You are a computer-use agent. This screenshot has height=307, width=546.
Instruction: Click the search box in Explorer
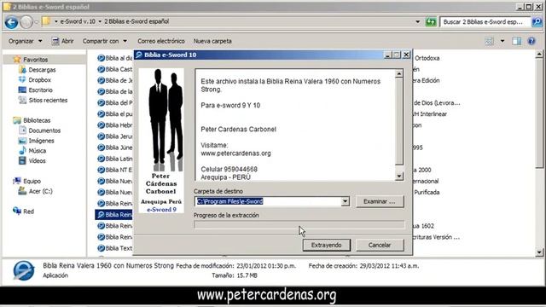pos(485,22)
